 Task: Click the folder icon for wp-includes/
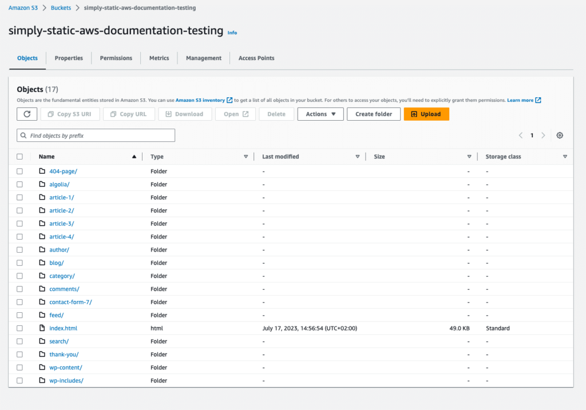[x=42, y=380]
